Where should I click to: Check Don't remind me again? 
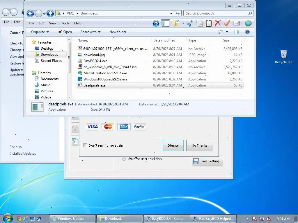pyautogui.click(x=85, y=145)
